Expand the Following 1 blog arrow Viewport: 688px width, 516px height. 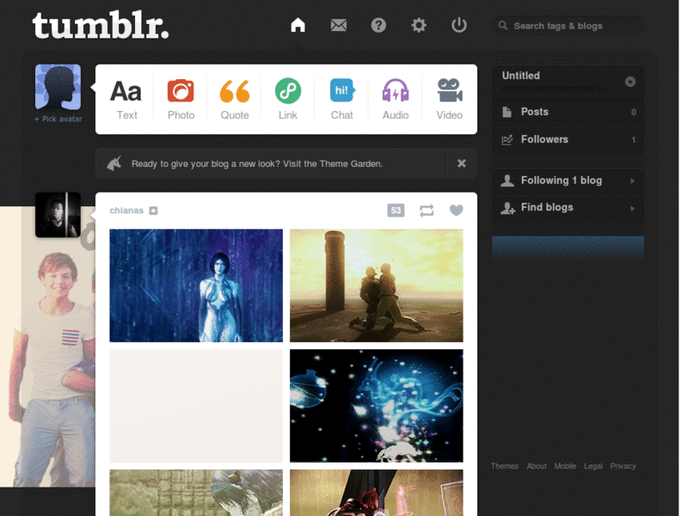click(x=632, y=181)
